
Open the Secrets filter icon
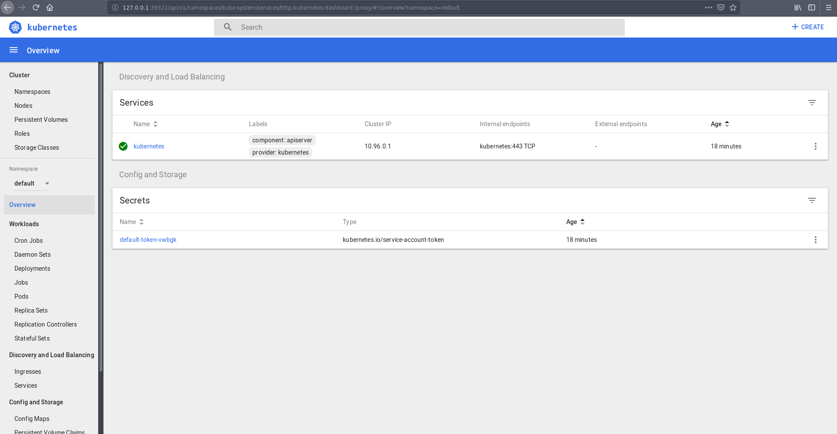(812, 200)
